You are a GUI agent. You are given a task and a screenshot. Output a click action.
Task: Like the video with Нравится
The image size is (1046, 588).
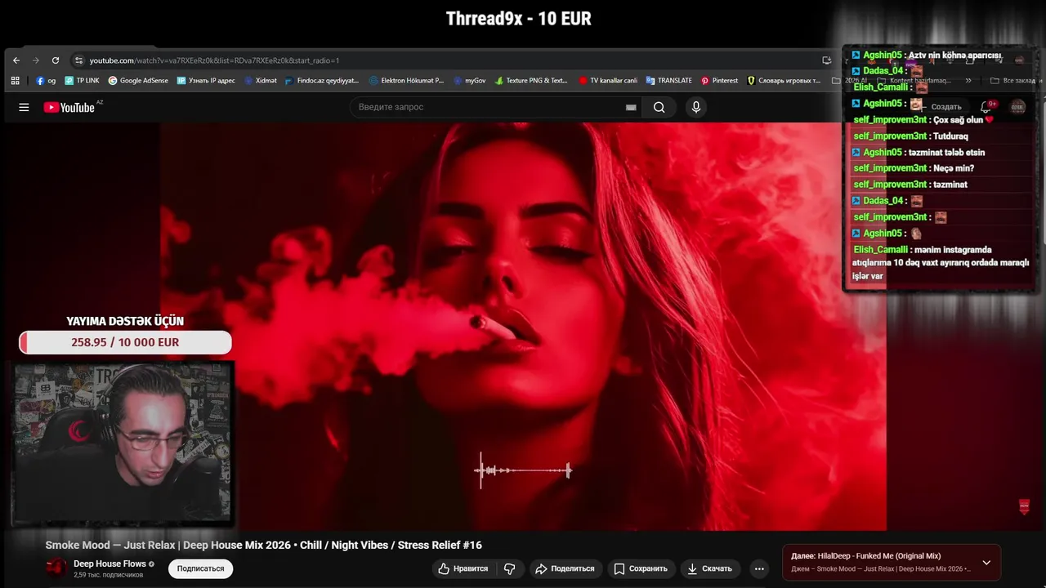463,568
